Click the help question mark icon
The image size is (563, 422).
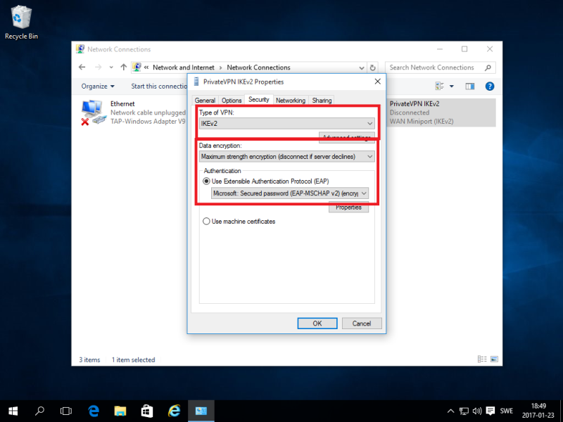coord(490,86)
